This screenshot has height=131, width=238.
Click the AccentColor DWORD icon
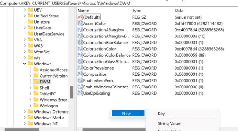point(80,23)
